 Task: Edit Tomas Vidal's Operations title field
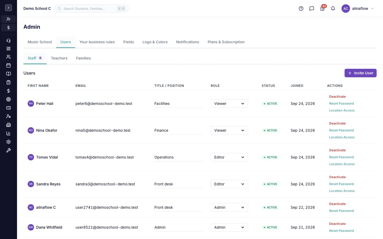(178, 157)
